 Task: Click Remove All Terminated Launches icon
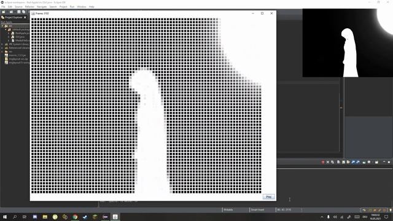[332, 162]
